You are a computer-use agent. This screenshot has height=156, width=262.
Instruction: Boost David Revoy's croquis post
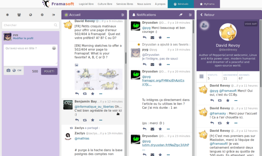coord(85,94)
